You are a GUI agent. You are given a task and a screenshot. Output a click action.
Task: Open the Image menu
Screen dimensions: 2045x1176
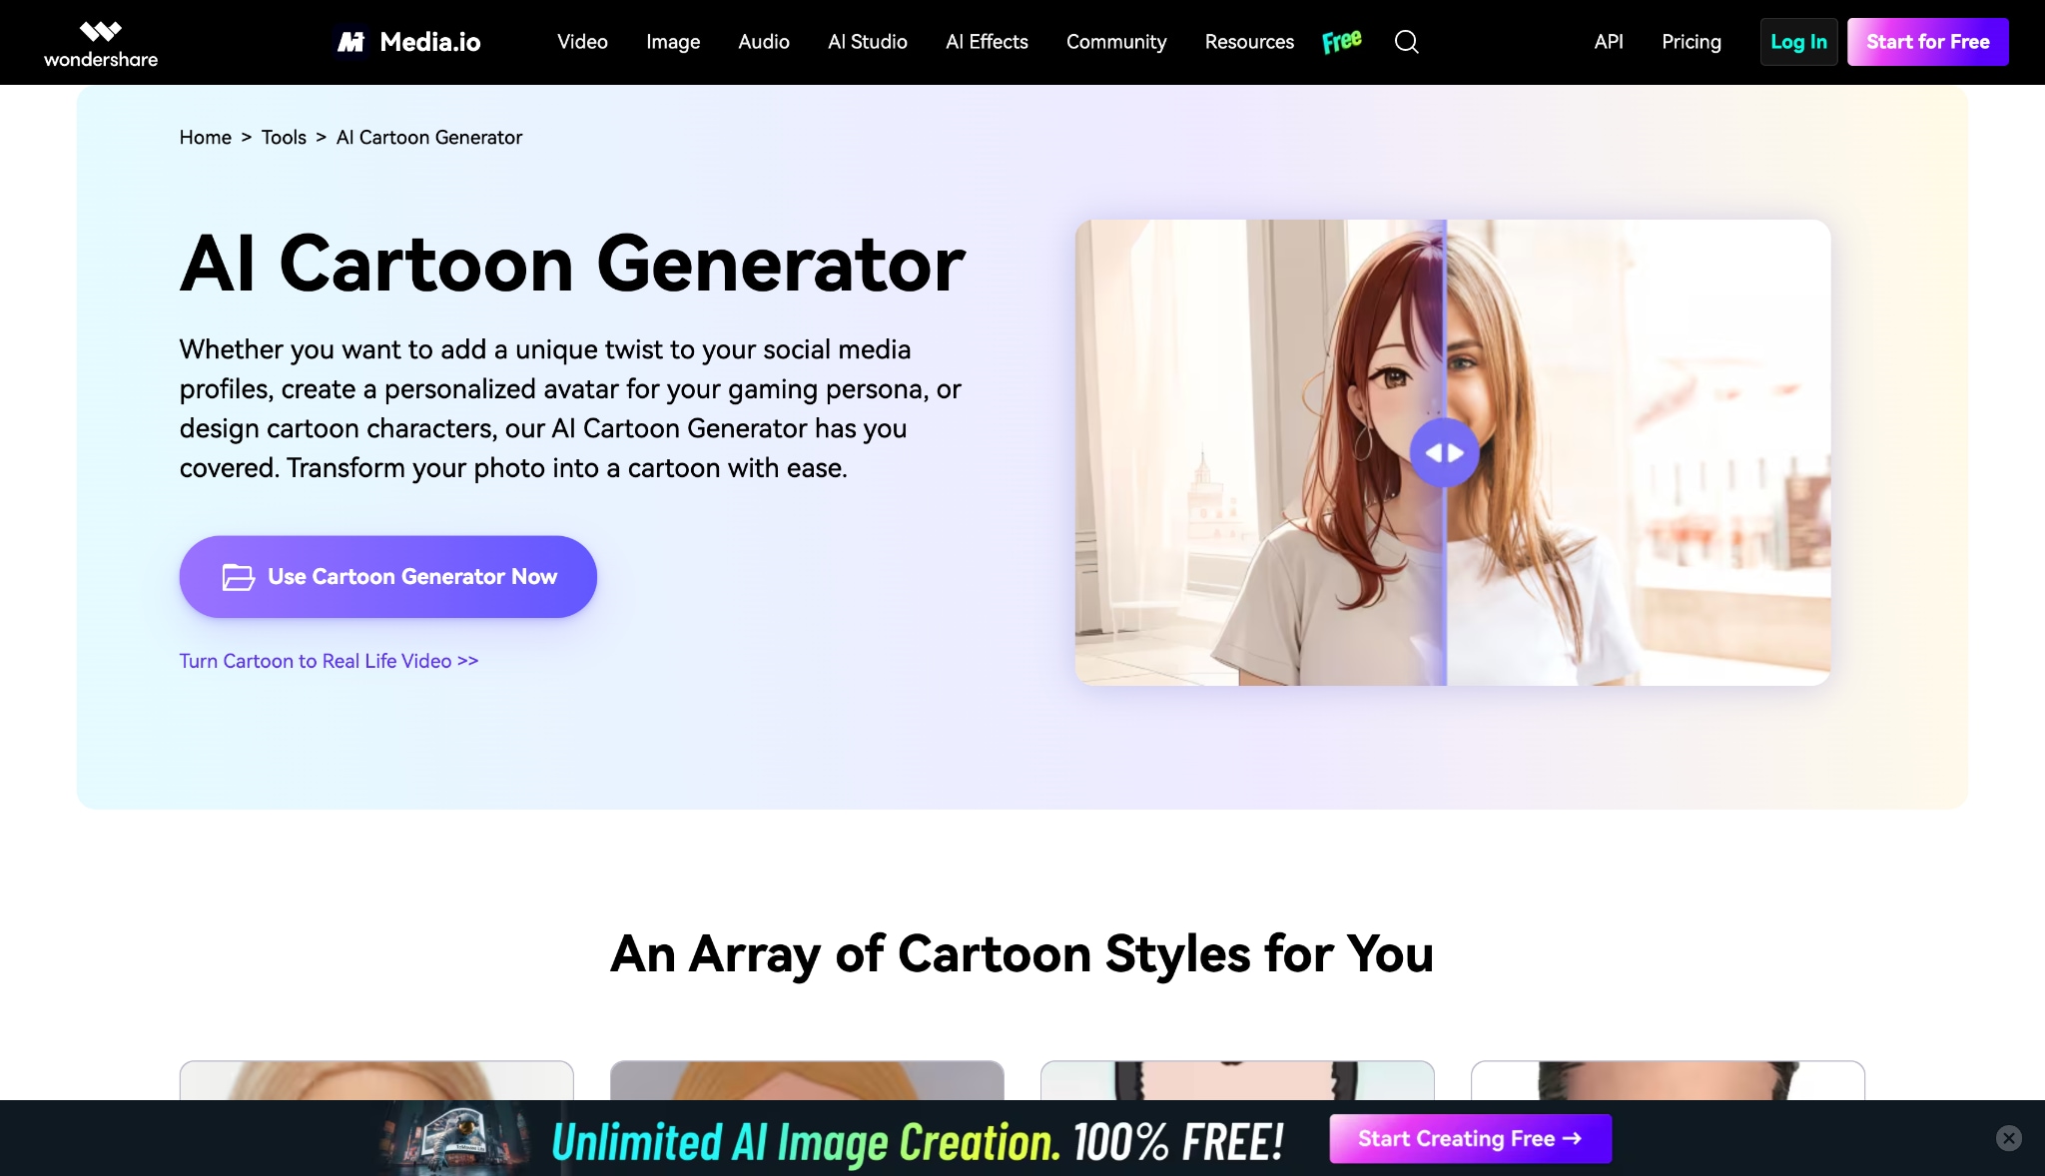(673, 42)
